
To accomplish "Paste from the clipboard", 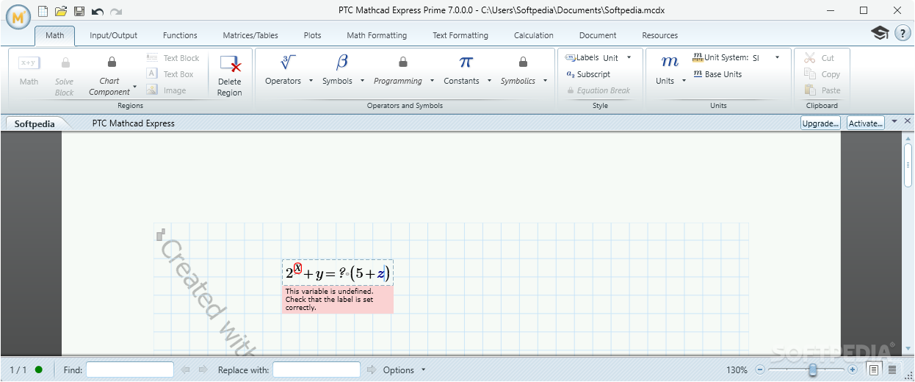I will (x=822, y=90).
